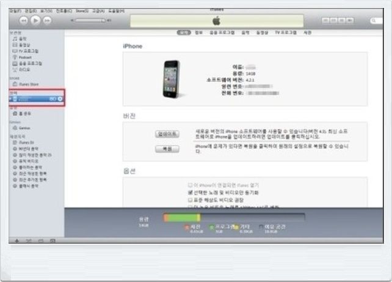392x282 pixels.
Task: Select the 동영상 device tab
Action: 262,32
